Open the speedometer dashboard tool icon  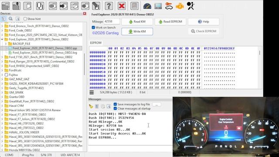point(147,6)
